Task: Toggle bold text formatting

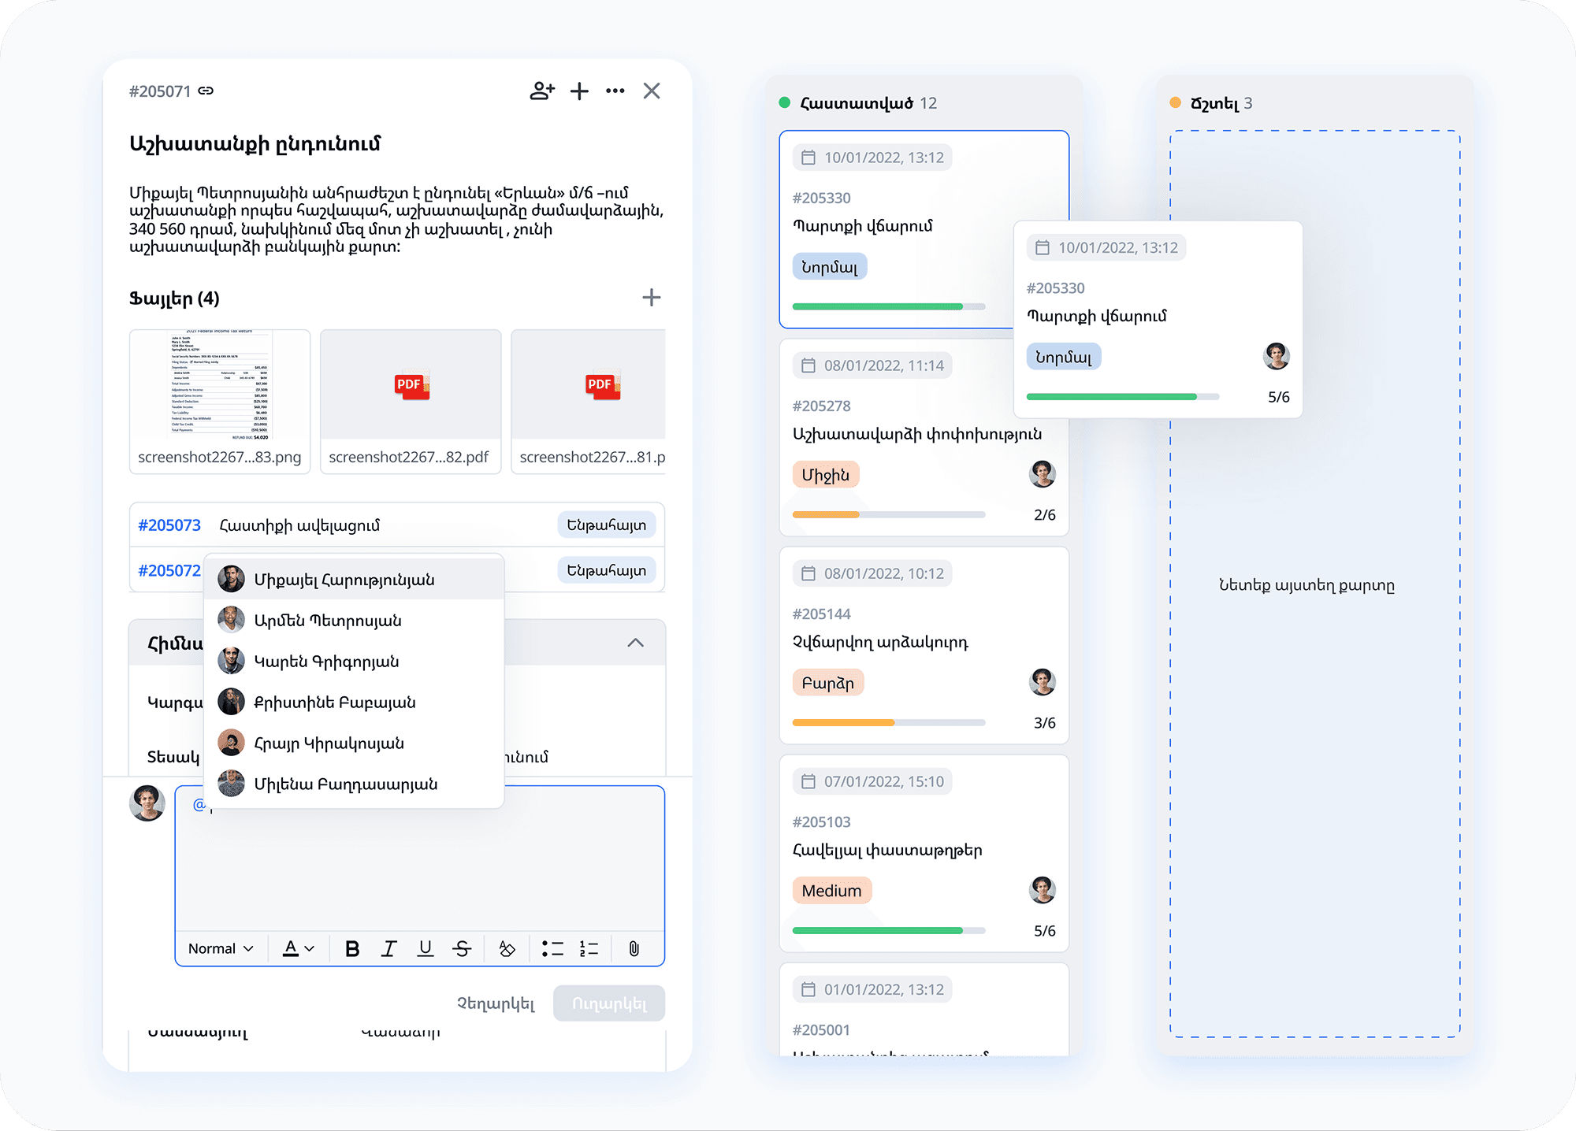Action: tap(352, 948)
